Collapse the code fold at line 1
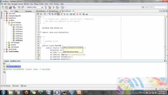The height and width of the screenshot is (95, 168). (40, 17)
